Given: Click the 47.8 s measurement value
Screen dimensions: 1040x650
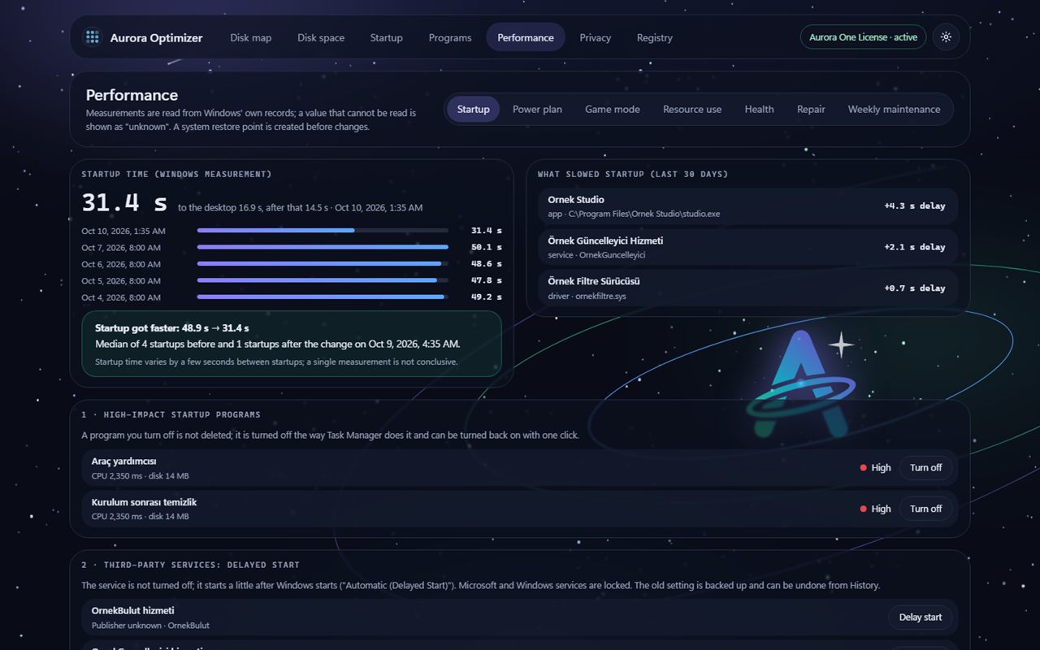Looking at the screenshot, I should coord(487,280).
